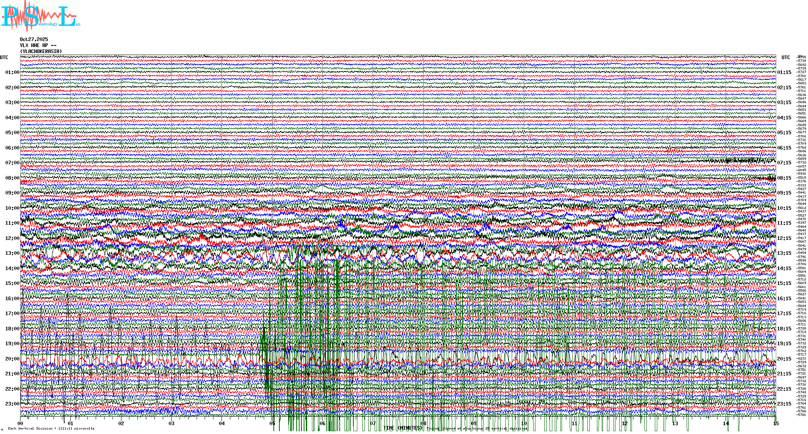Click the TIME (MINUTES) axis title

point(402,428)
